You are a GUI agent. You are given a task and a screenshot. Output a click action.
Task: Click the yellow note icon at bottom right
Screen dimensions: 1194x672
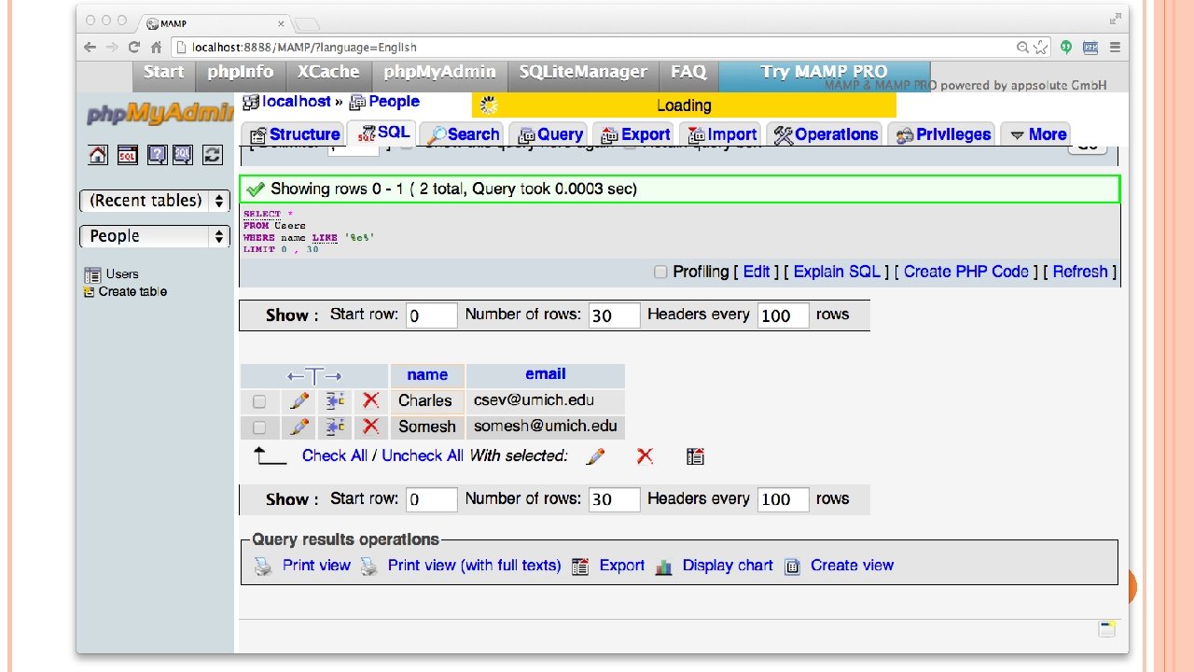pyautogui.click(x=1107, y=628)
